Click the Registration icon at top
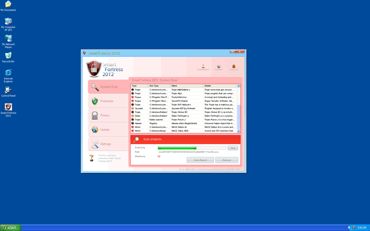Screen dimensions: 370x231 click(203, 67)
